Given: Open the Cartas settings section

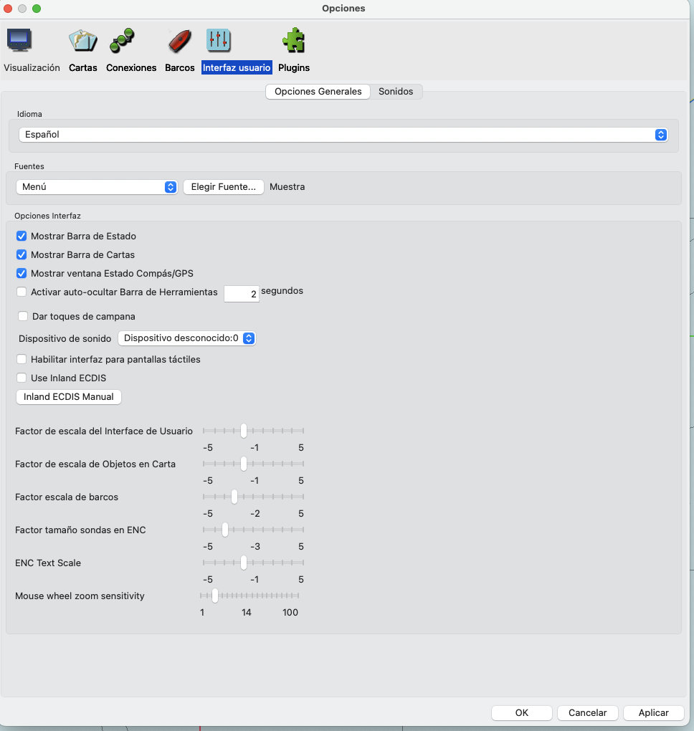Looking at the screenshot, I should [x=82, y=47].
